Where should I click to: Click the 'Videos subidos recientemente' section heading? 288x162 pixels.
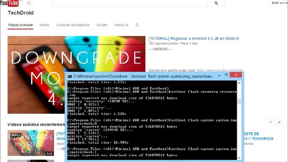click(36, 125)
